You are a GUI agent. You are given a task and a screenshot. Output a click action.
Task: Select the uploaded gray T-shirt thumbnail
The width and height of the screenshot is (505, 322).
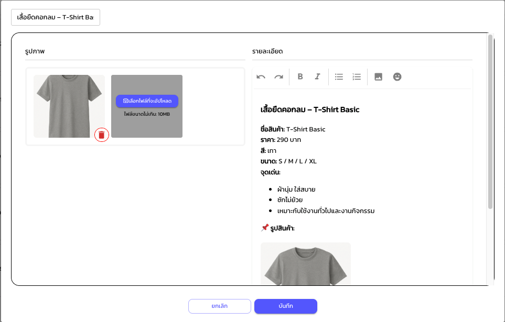pos(68,104)
